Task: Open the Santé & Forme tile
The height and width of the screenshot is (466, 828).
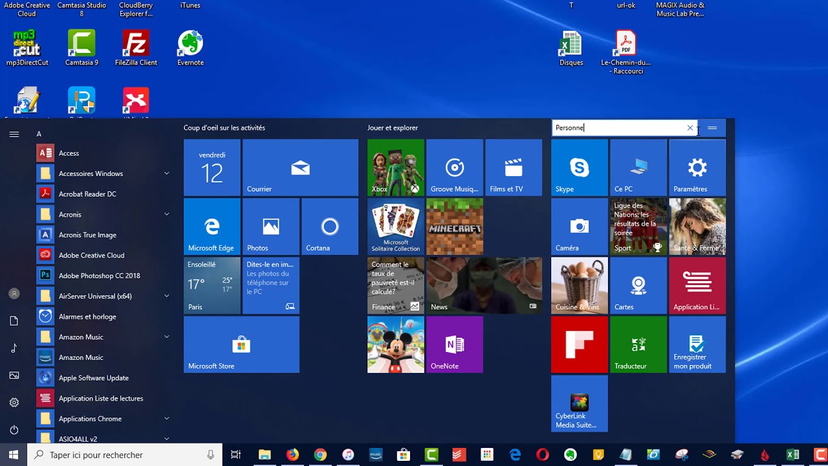Action: click(697, 227)
